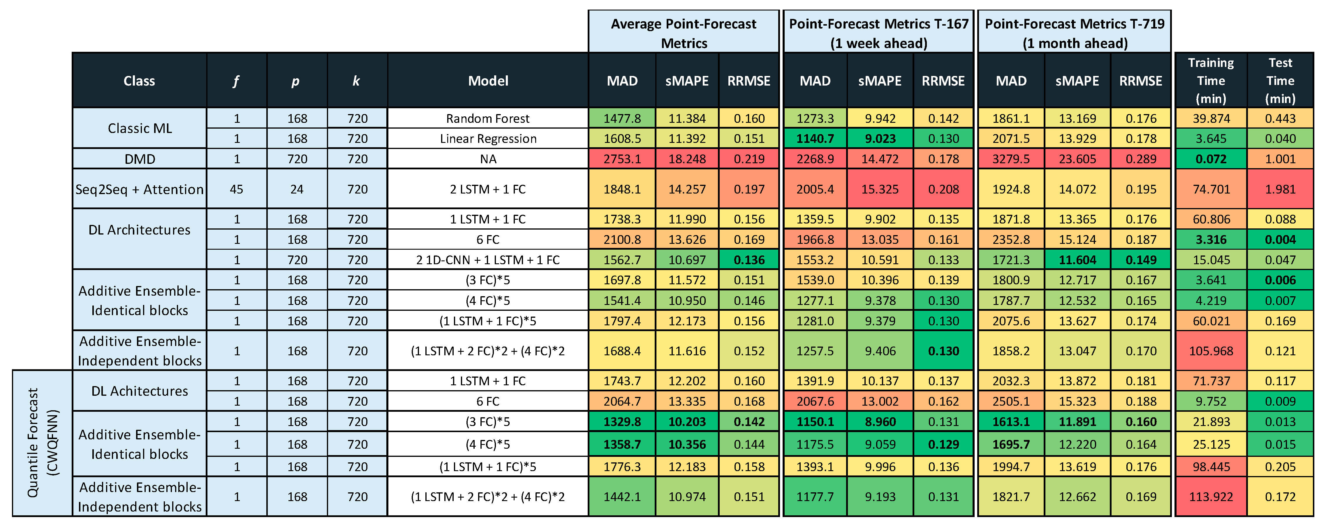
Task: Click the Classic ML class cell
Action: (140, 128)
